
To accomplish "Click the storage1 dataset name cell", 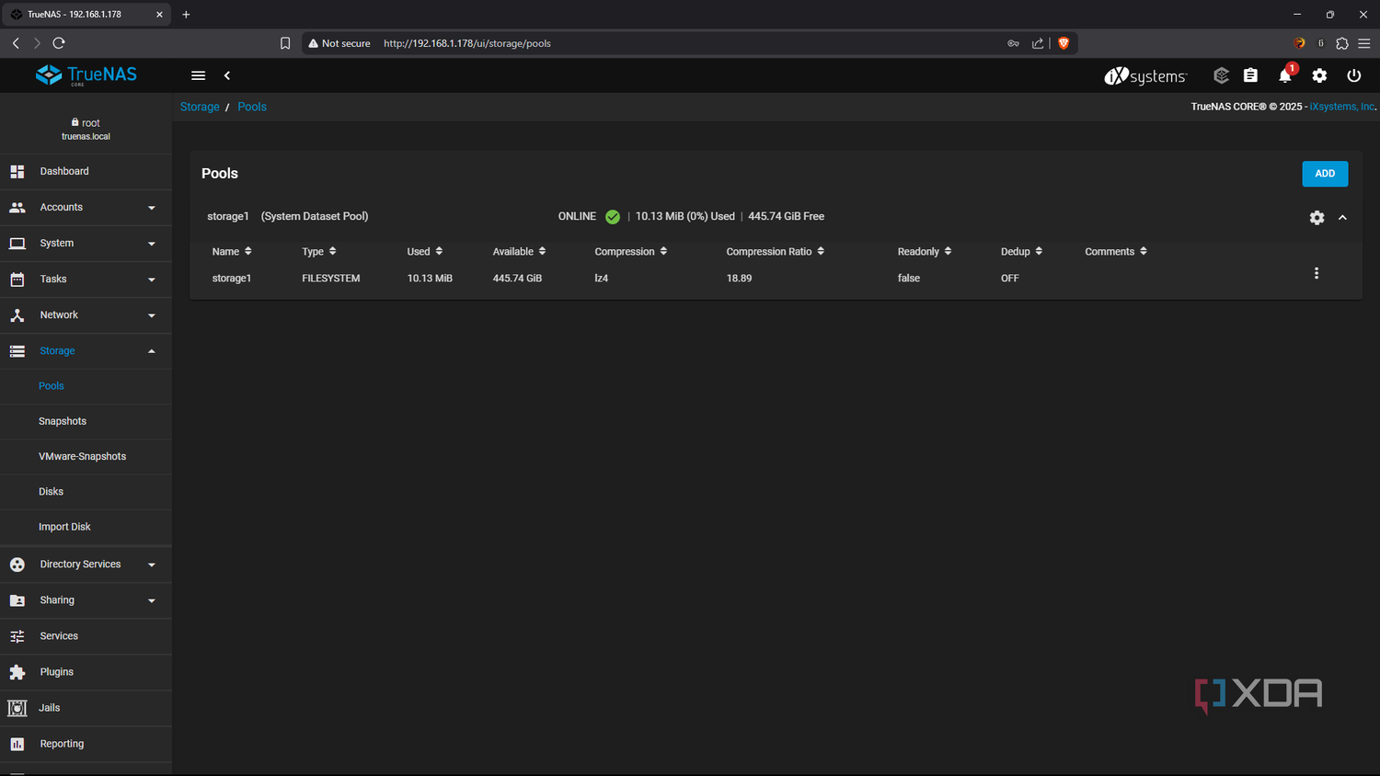I will (x=232, y=279).
